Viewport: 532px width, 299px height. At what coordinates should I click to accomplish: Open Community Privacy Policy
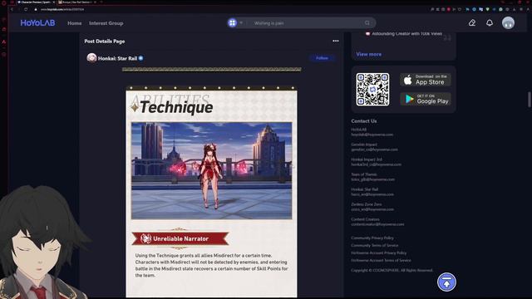point(372,238)
